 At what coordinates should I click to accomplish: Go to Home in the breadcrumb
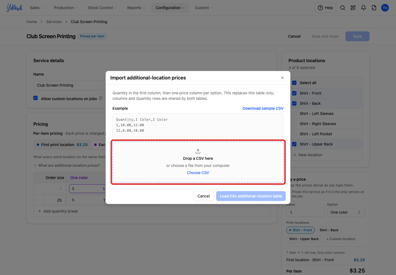(x=32, y=22)
